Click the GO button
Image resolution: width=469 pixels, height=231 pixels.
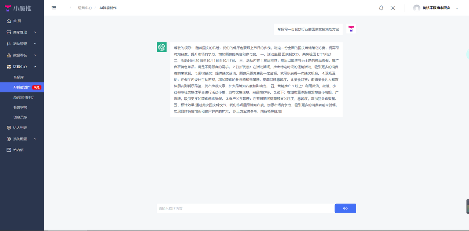click(345, 208)
